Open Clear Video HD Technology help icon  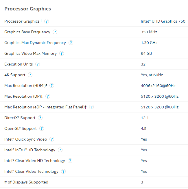70,161
